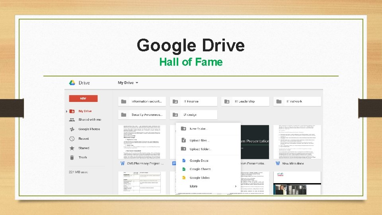Click the Information securit... folder icon

point(124,102)
